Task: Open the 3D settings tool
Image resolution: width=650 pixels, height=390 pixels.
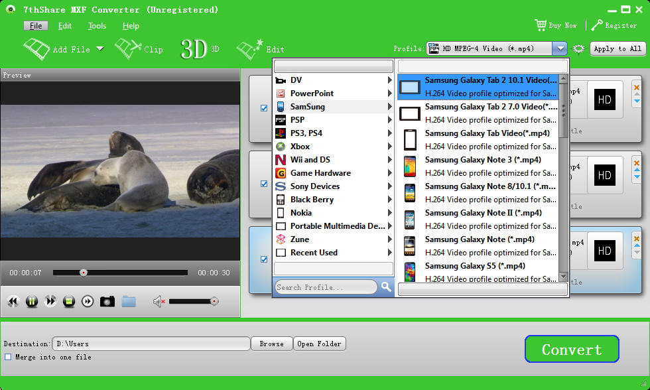Action: (200, 49)
